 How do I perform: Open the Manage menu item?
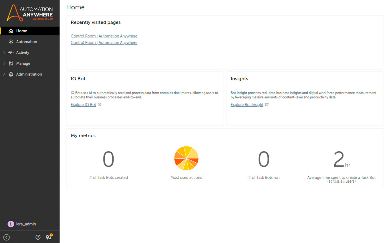pos(23,63)
